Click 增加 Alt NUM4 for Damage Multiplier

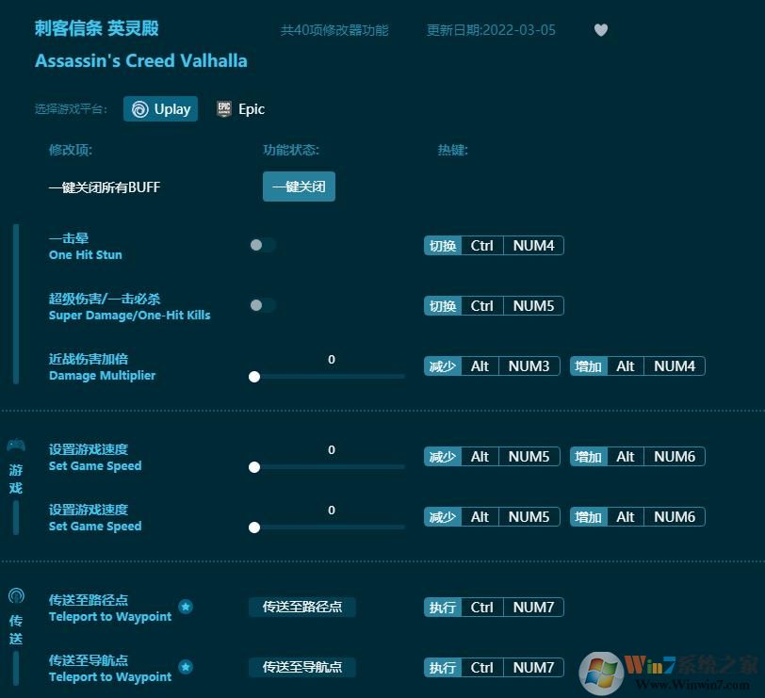click(637, 365)
